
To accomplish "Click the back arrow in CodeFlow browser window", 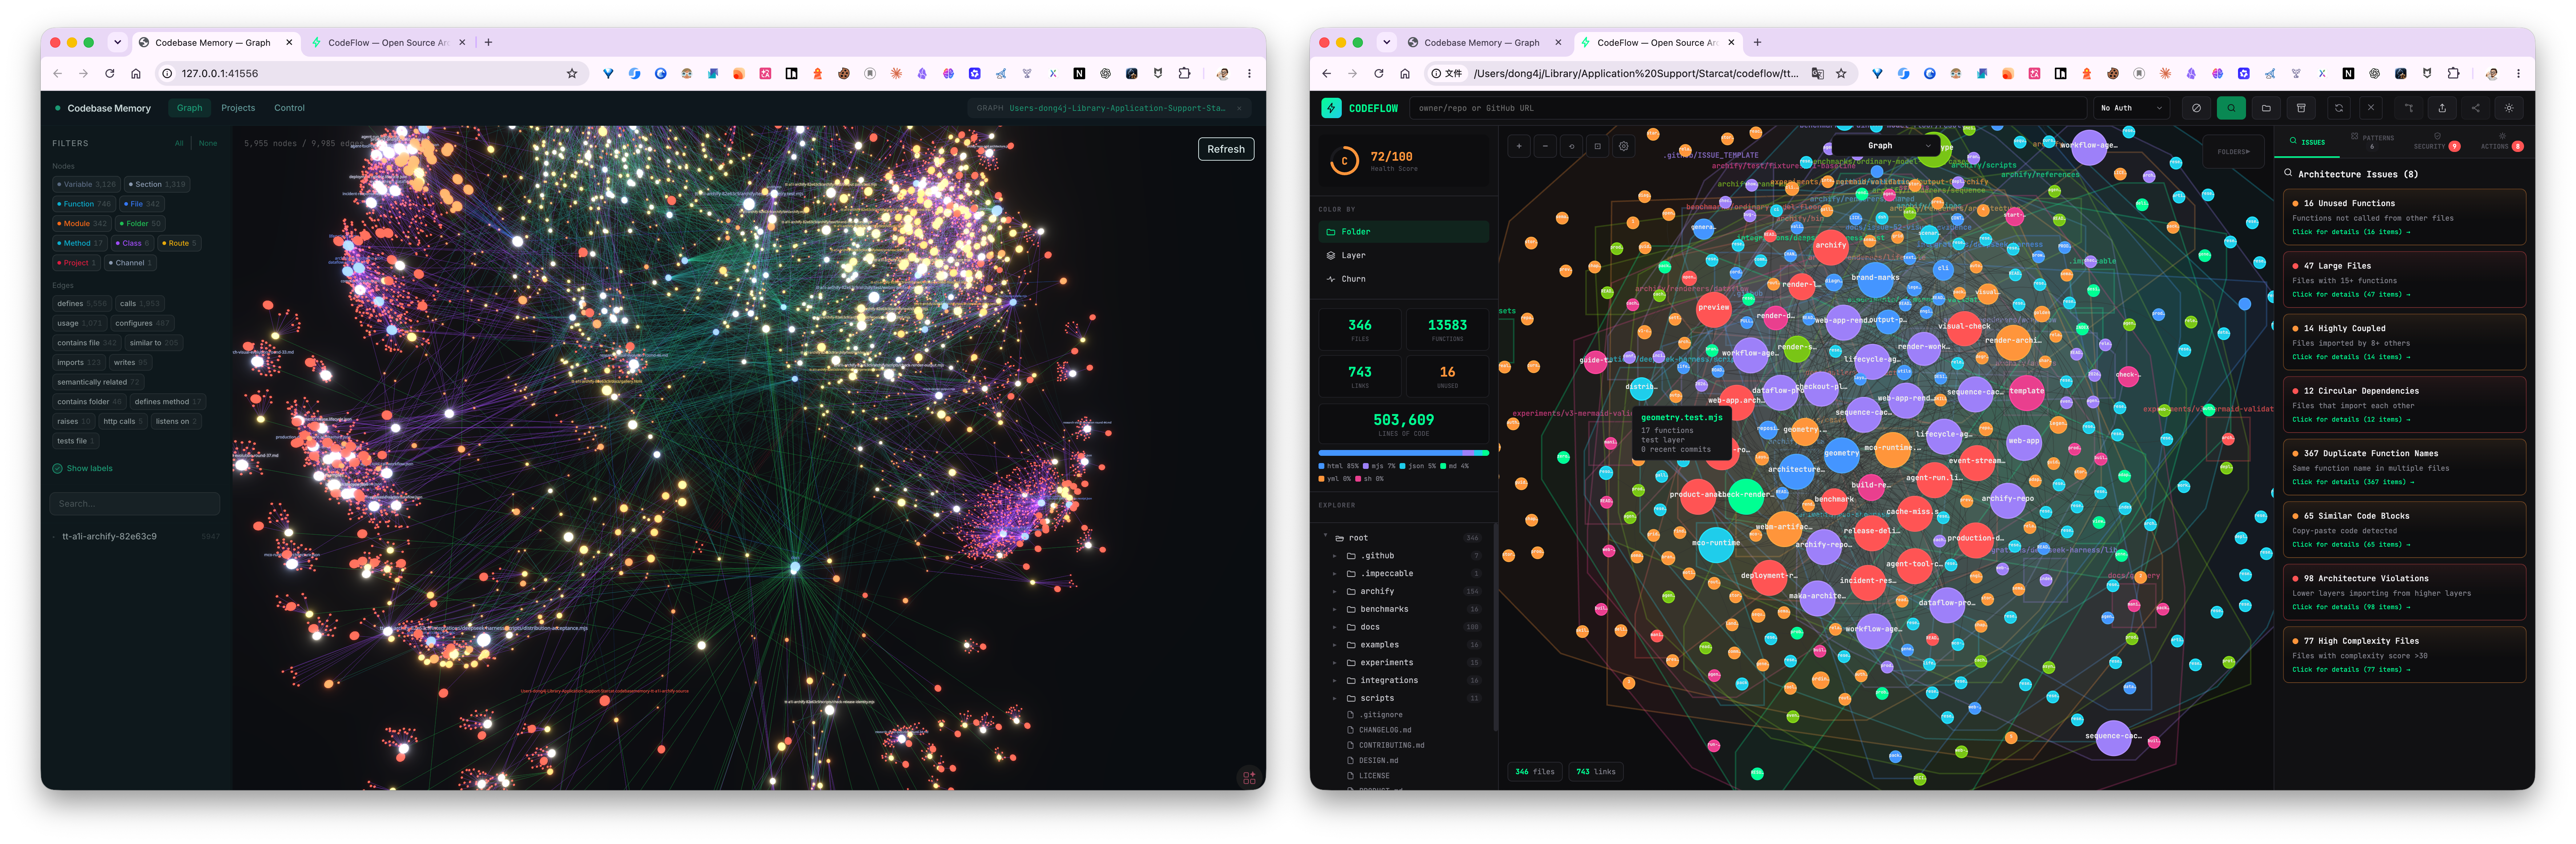I will pos(1326,73).
